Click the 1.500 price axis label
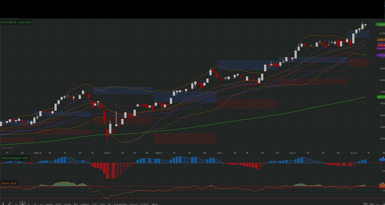Image resolution: width=385 pixels, height=205 pixels. click(x=382, y=115)
